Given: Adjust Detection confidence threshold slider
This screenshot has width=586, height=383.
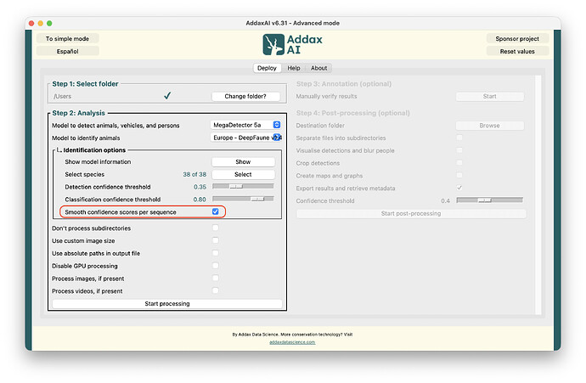Looking at the screenshot, I should pos(243,186).
